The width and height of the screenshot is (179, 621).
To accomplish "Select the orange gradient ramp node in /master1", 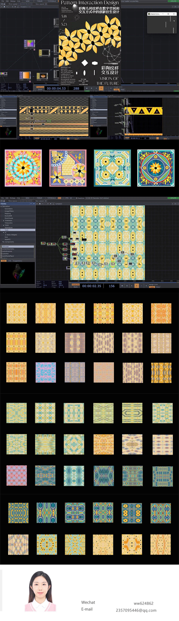I will coord(26,75).
